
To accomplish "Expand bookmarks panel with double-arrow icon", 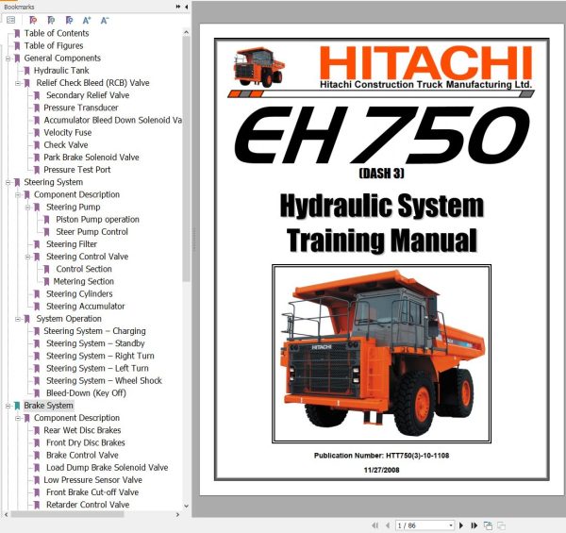I will click(178, 7).
